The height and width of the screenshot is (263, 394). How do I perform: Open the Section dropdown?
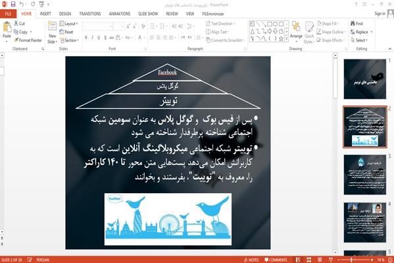click(70, 40)
